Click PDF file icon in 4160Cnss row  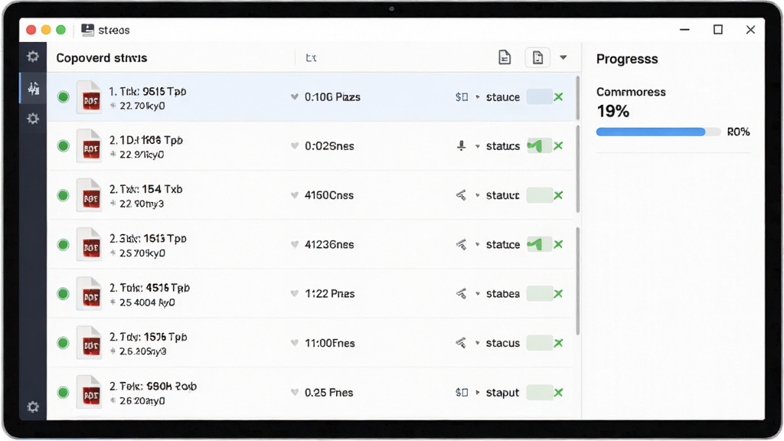(90, 195)
